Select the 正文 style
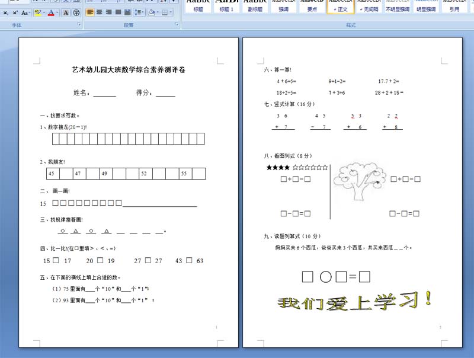The width and height of the screenshot is (474, 358). [340, 6]
